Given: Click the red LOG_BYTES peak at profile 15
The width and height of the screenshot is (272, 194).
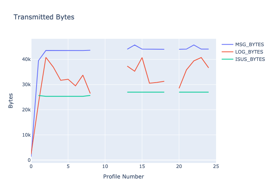Looking at the screenshot, I should point(142,58).
